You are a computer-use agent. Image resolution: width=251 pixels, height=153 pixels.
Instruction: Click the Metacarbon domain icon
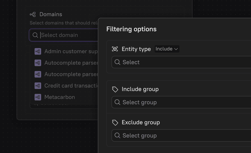click(x=38, y=97)
